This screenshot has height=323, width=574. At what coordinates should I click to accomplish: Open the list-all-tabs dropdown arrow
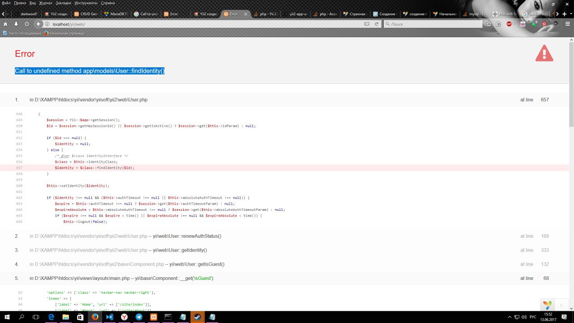571,14
